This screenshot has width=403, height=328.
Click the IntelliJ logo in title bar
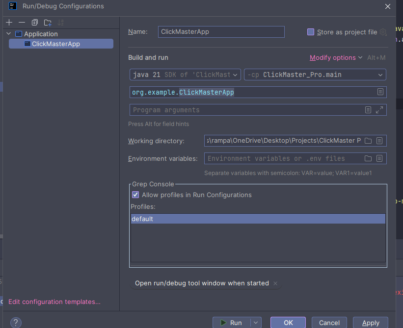(12, 6)
